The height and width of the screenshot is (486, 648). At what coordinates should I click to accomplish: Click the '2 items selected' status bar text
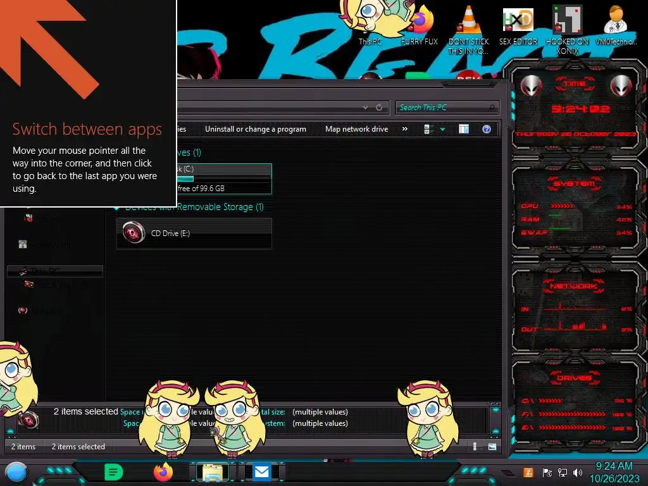tap(78, 447)
